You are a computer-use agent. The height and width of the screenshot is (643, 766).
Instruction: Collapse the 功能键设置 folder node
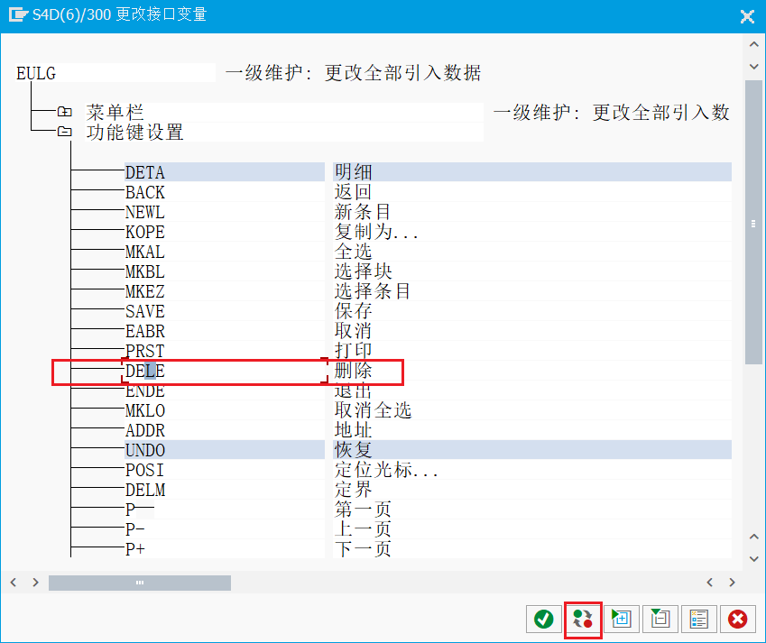[x=64, y=132]
